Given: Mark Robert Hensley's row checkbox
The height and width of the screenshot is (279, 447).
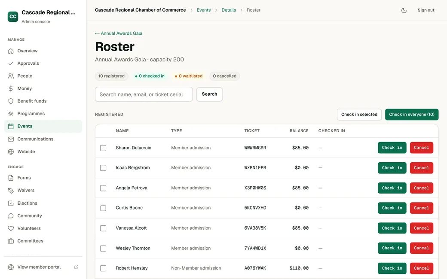Looking at the screenshot, I should click(103, 268).
